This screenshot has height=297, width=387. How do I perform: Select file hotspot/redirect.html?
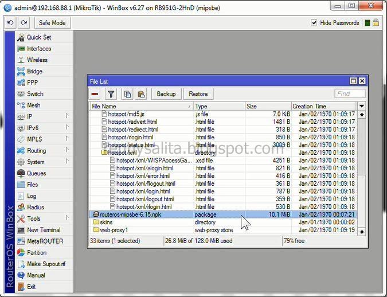tap(223, 130)
